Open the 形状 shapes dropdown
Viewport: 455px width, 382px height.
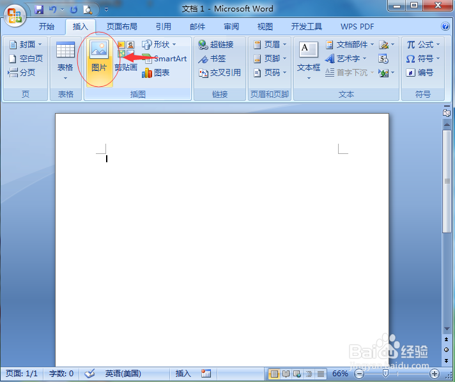159,44
